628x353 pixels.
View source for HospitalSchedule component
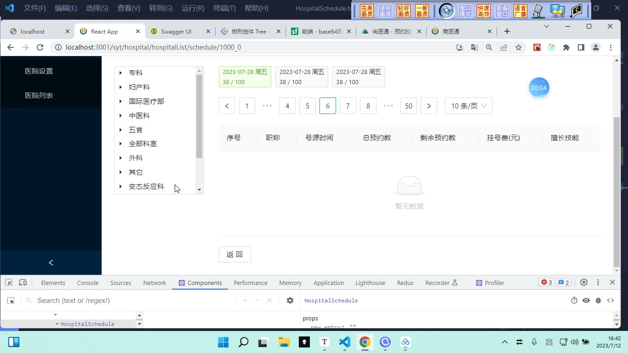point(611,301)
